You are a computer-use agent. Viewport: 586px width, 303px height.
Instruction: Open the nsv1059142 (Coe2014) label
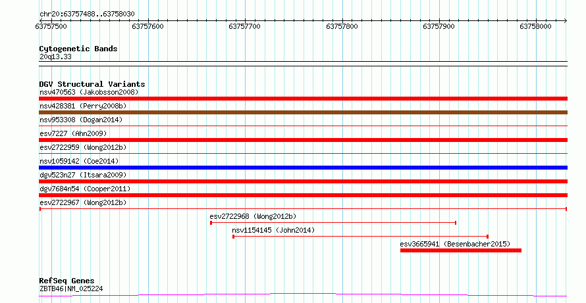[x=79, y=161]
